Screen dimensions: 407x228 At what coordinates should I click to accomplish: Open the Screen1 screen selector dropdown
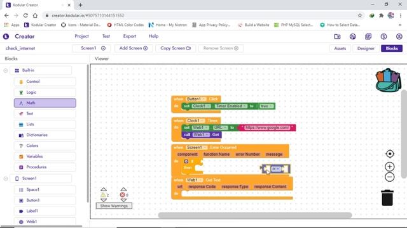[x=92, y=48]
